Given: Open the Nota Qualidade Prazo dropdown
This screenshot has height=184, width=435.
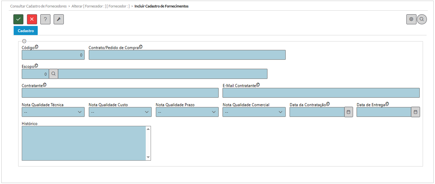Looking at the screenshot, I should tap(187, 112).
